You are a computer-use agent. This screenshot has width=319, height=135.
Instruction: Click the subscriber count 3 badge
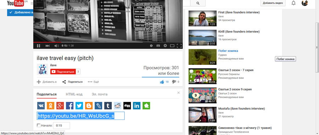(78, 72)
